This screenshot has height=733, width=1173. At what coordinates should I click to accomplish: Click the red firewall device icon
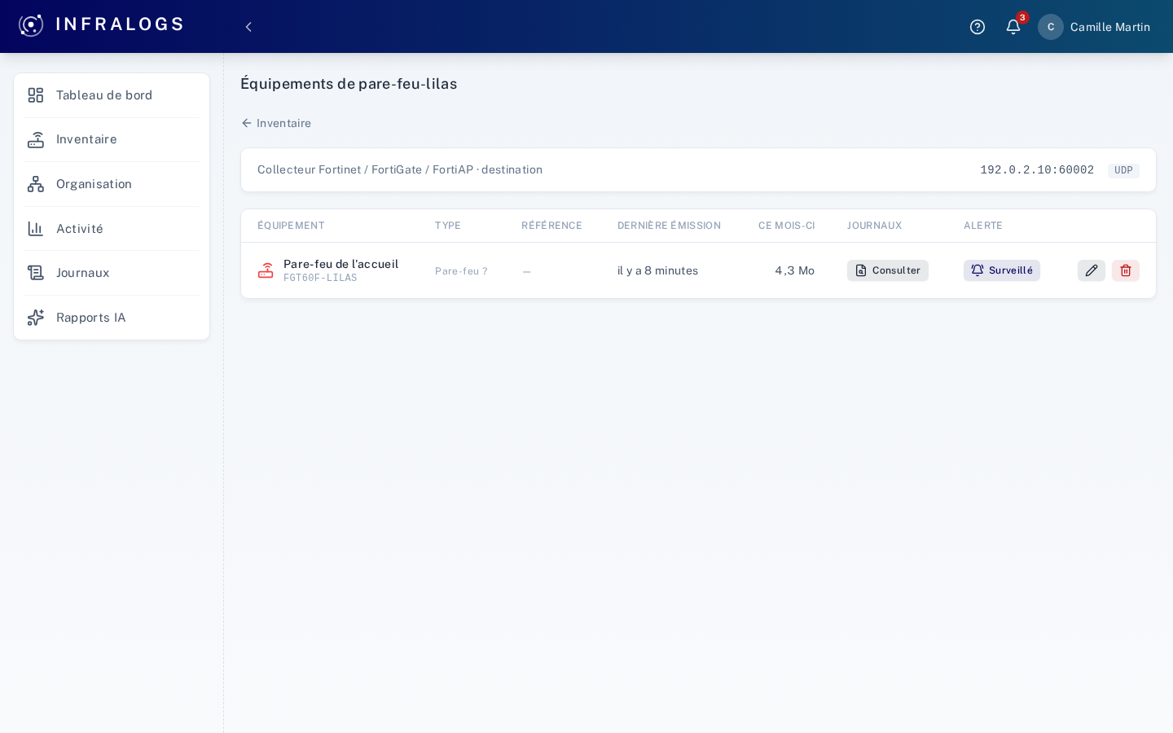[x=266, y=270]
